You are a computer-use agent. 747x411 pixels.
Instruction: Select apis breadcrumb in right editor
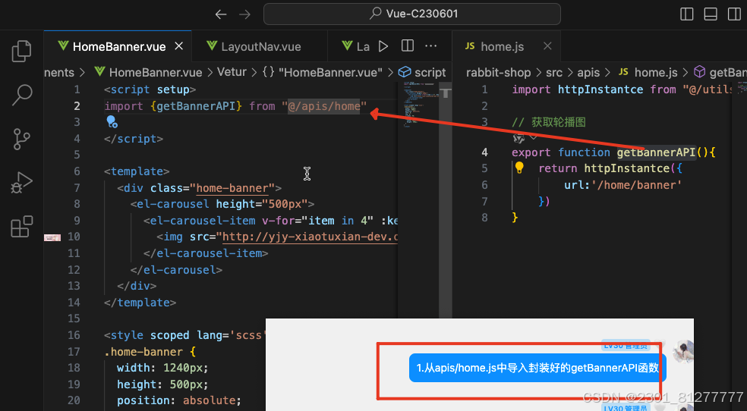pos(588,72)
